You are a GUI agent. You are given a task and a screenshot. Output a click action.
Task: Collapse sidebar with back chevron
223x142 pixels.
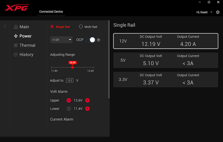[x=5, y=26]
